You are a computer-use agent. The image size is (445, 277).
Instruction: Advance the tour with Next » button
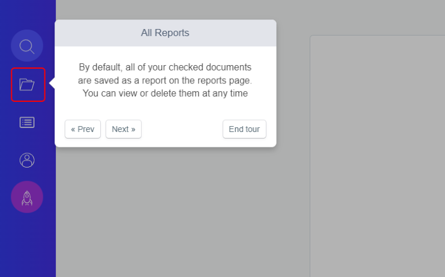pyautogui.click(x=123, y=129)
